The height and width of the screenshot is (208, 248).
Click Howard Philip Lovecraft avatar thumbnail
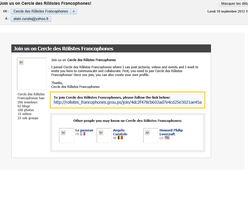pyautogui.click(x=151, y=136)
